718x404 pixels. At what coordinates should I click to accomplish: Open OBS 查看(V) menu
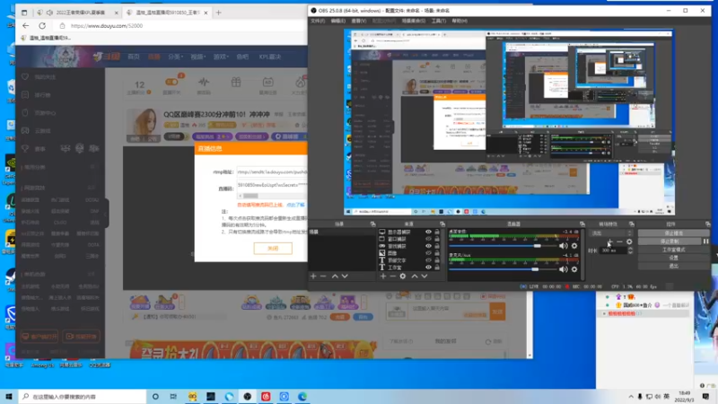coord(358,21)
